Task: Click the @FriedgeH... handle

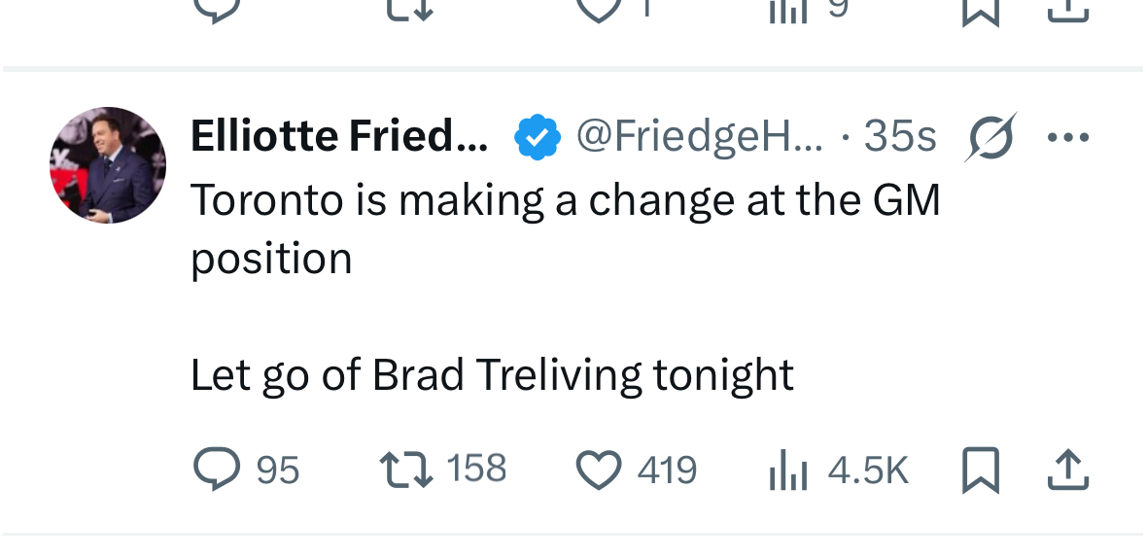Action: (x=699, y=136)
